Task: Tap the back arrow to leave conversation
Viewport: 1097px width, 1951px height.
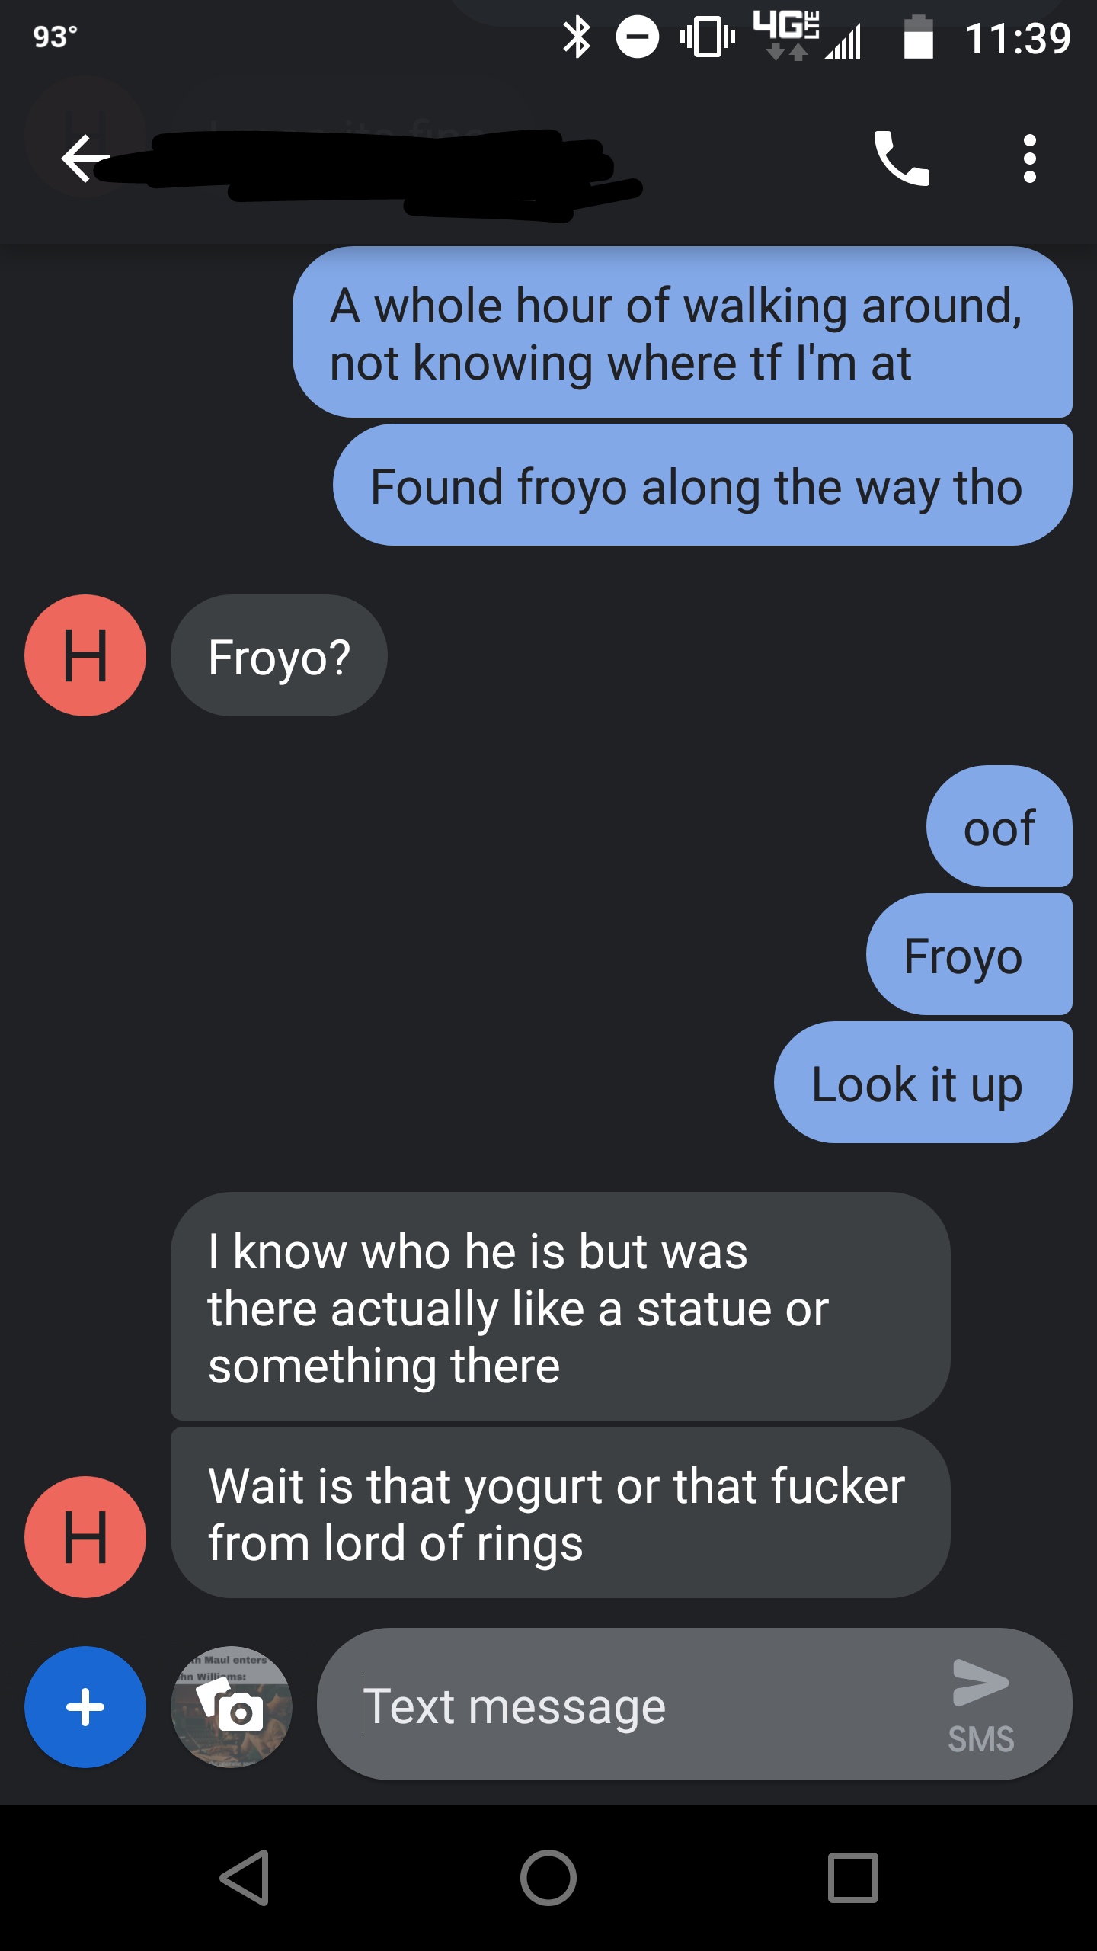Action: point(85,159)
